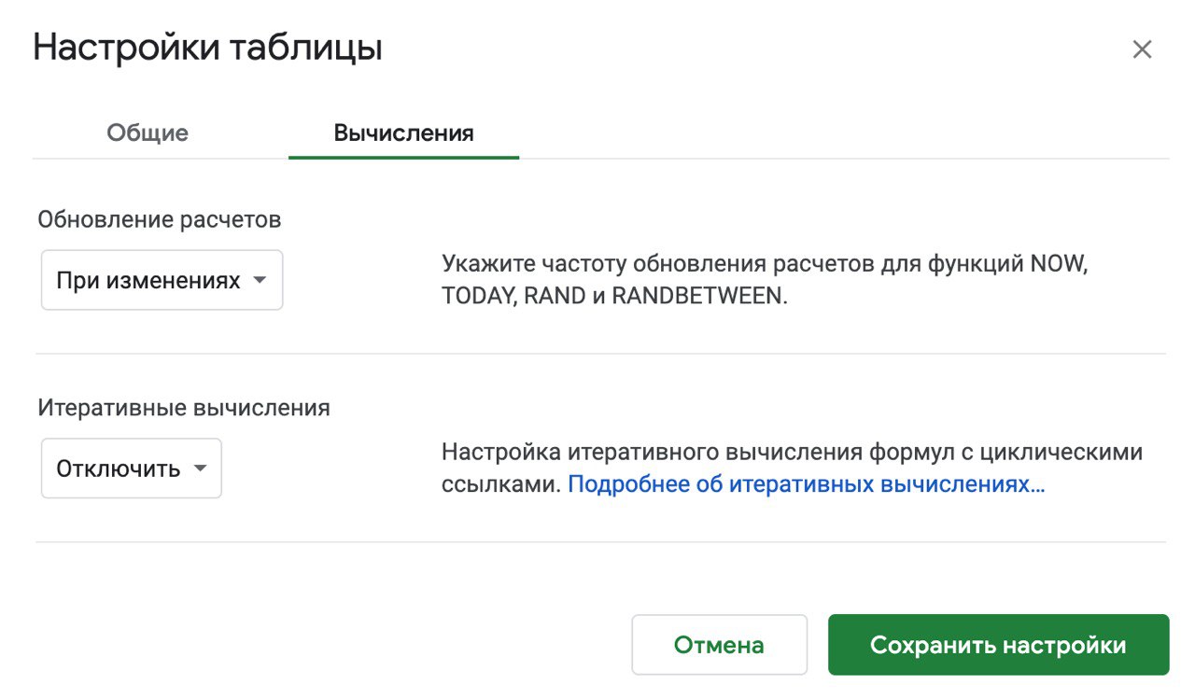Click the RANDBETWEEN word in the description
Screen dimensions: 1195x699
[698, 297]
